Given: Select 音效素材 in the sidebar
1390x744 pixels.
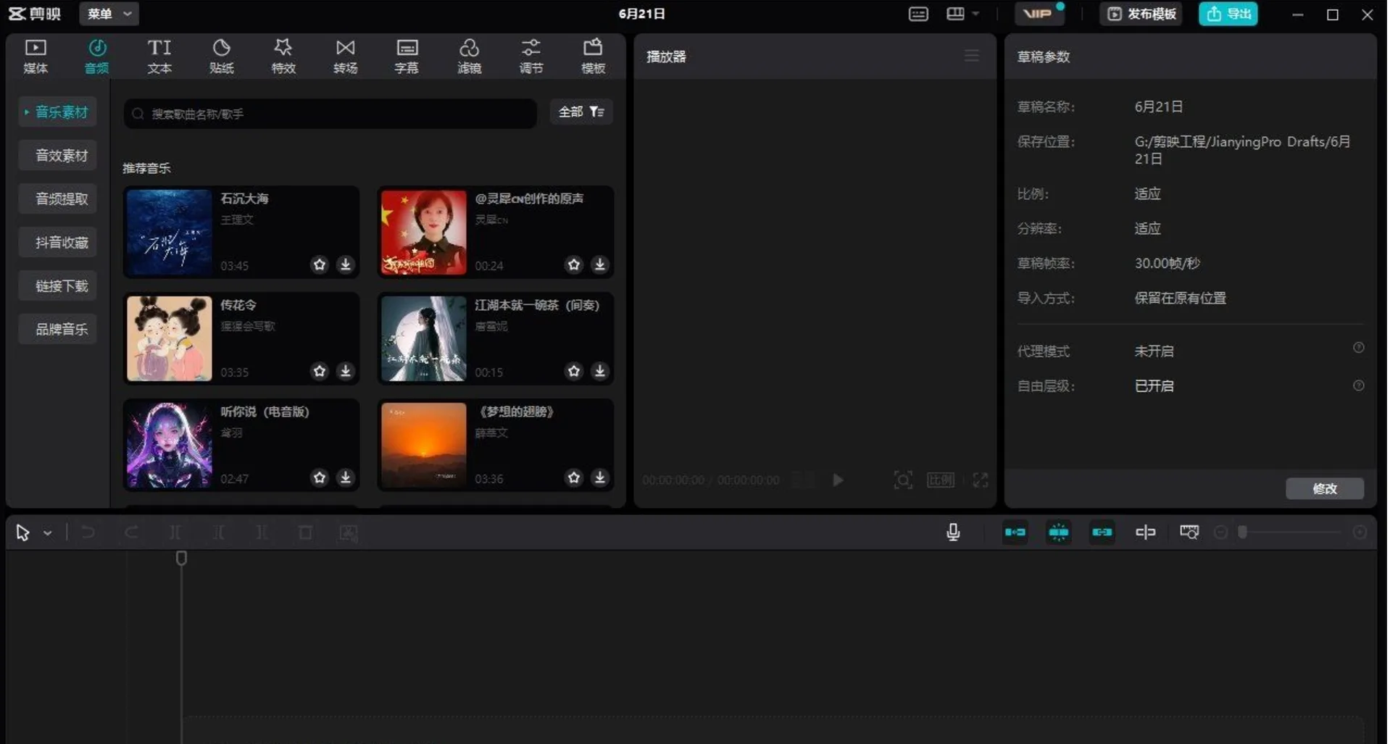Looking at the screenshot, I should [58, 156].
